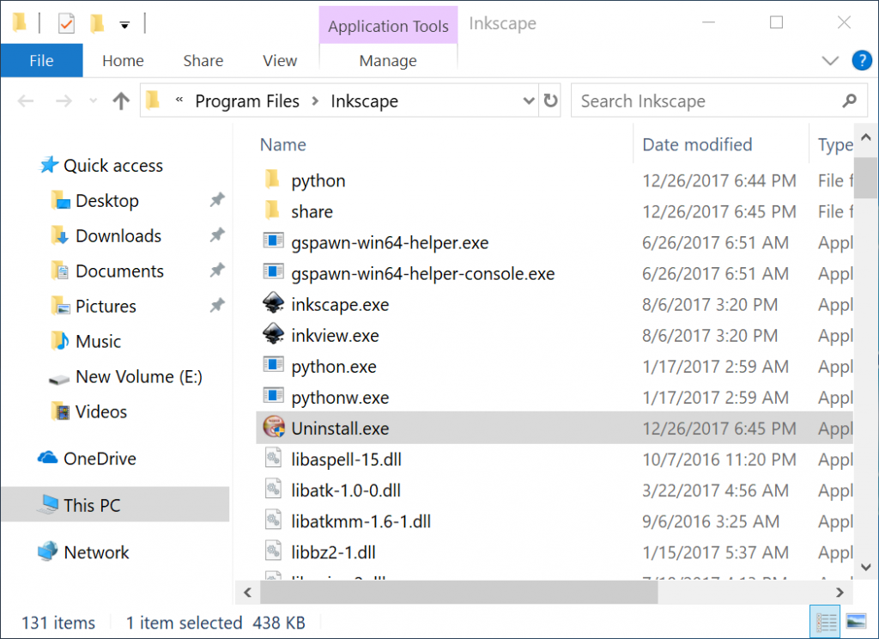This screenshot has height=639, width=879.
Task: Go up one folder level
Action: 120,101
